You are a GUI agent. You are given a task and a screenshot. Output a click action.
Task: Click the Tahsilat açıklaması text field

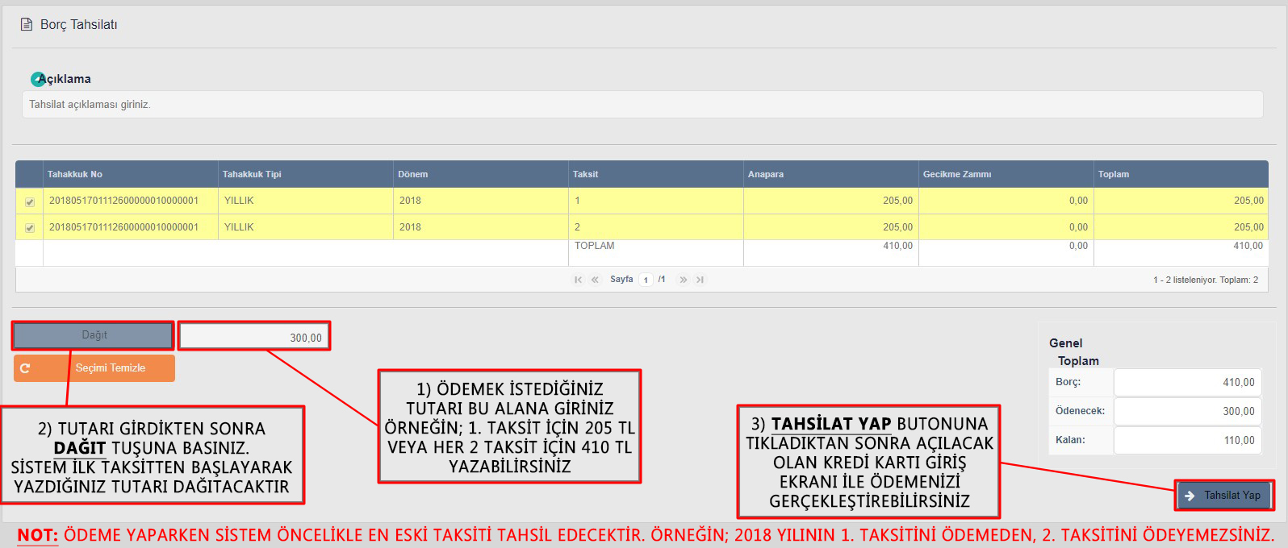click(642, 105)
